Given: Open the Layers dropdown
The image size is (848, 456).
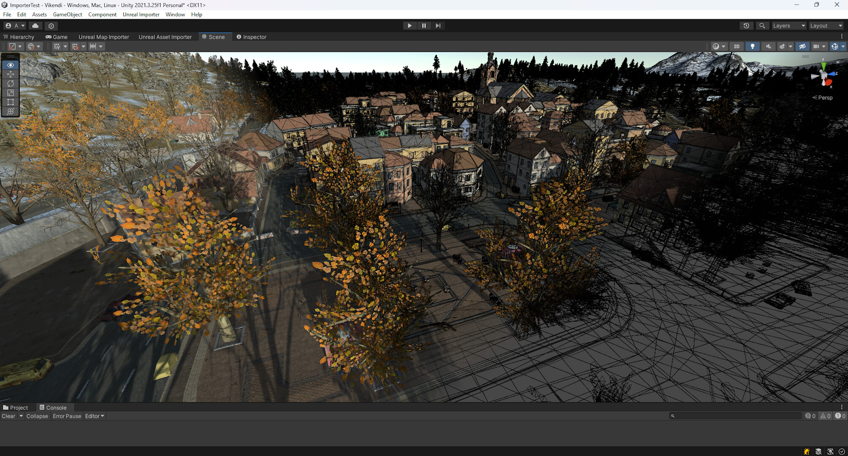Looking at the screenshot, I should pos(788,25).
